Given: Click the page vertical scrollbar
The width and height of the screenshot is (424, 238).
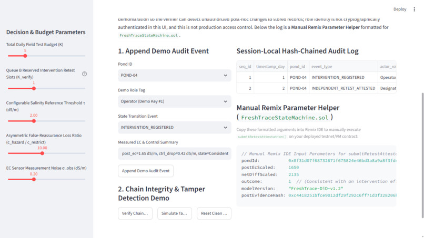Looking at the screenshot, I should pos(422,156).
